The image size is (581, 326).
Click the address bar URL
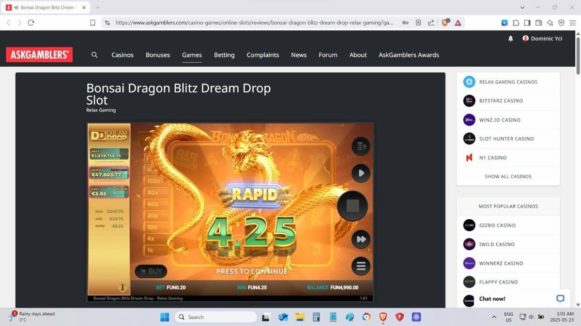[254, 23]
